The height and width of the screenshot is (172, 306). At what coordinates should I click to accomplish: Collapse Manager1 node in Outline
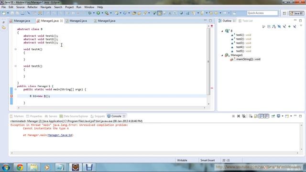tap(222, 55)
